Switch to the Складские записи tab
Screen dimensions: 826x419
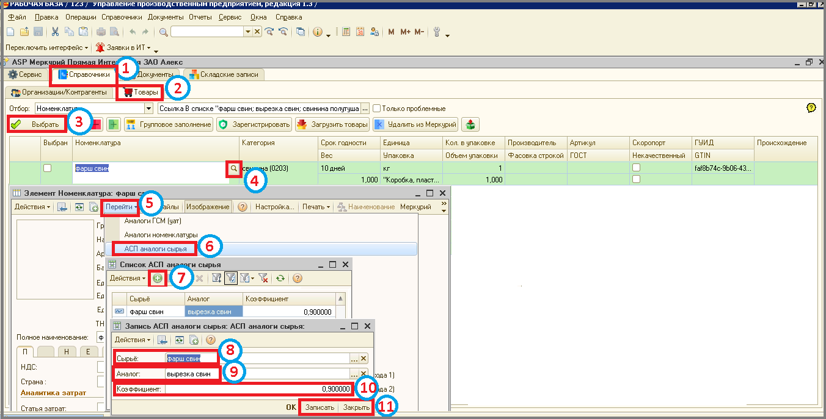pos(224,74)
